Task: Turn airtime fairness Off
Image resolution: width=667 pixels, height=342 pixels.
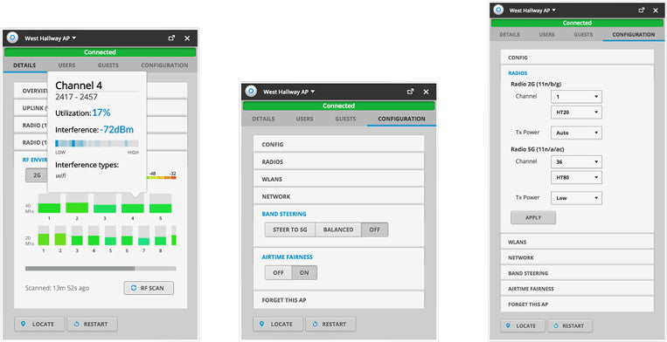Action: coord(278,272)
